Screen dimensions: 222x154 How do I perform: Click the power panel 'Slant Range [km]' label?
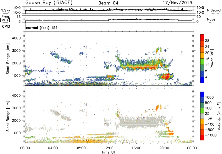(8, 59)
